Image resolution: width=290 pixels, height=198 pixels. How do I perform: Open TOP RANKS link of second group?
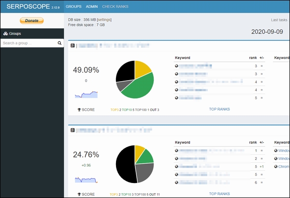pos(219,194)
